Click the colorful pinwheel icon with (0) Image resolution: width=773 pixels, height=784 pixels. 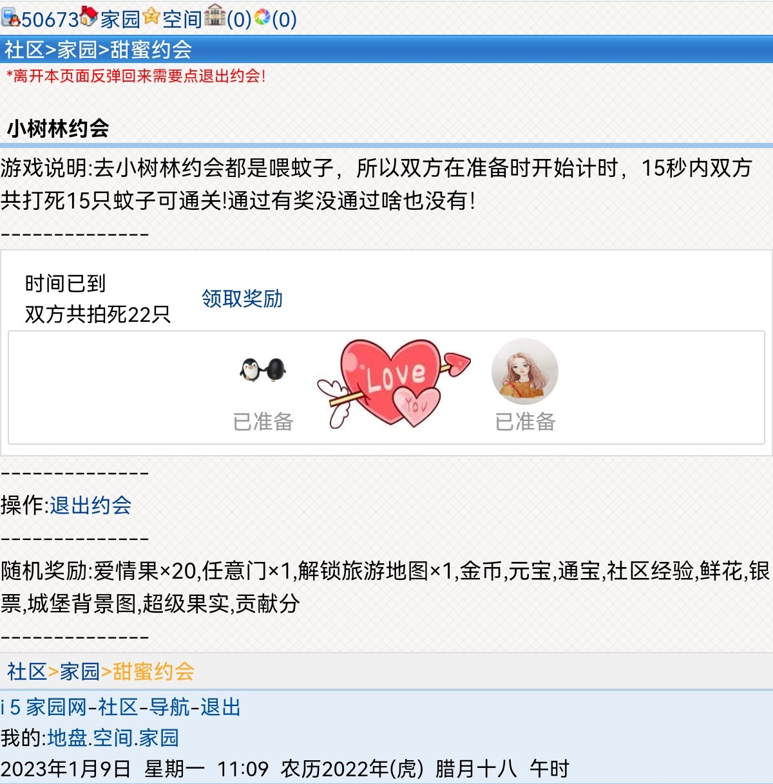click(x=262, y=17)
